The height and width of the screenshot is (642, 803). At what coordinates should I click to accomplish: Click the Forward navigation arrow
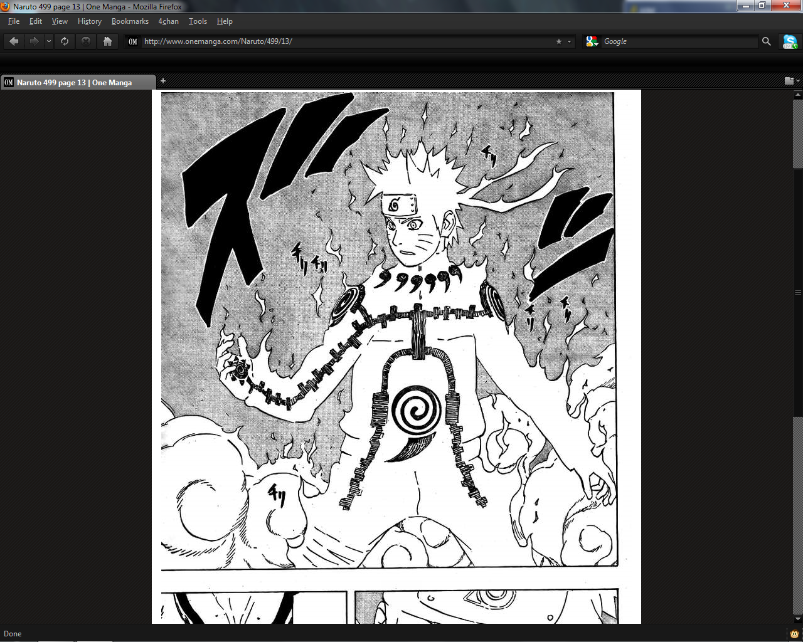(x=34, y=41)
